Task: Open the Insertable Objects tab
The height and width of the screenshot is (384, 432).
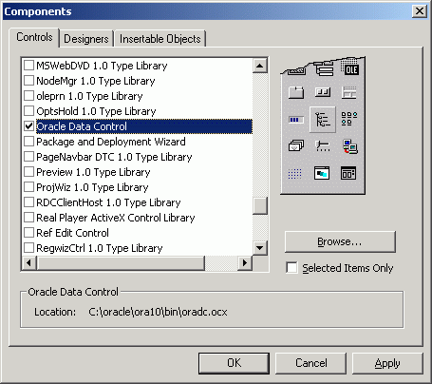Action: pos(160,39)
